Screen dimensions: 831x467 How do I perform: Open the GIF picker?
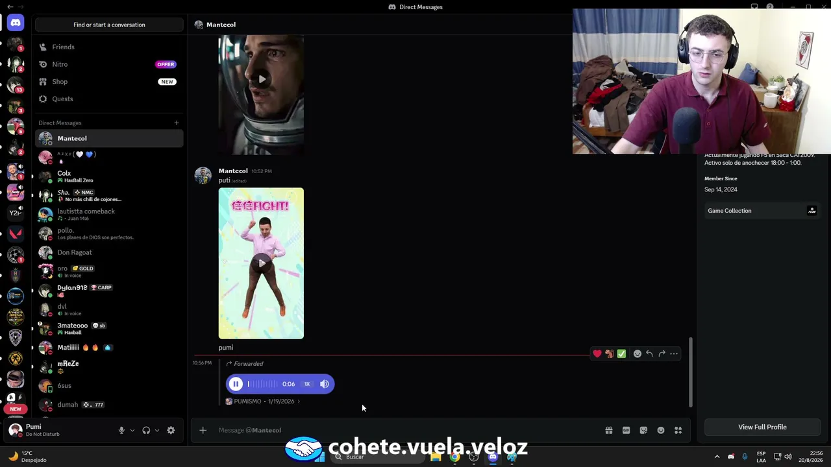tap(626, 430)
